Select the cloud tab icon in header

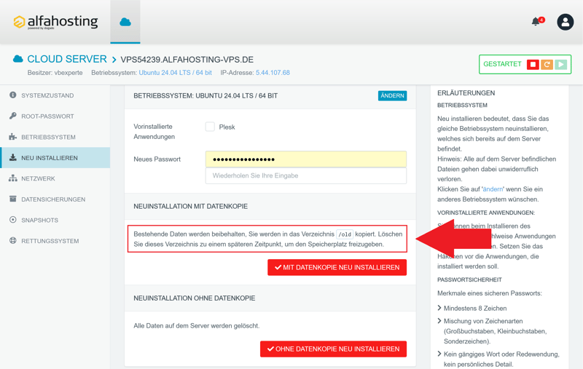point(125,23)
